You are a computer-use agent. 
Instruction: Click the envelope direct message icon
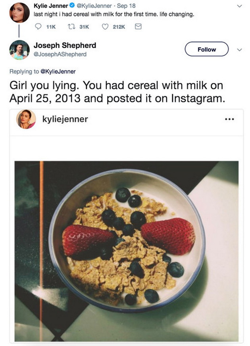point(138,27)
